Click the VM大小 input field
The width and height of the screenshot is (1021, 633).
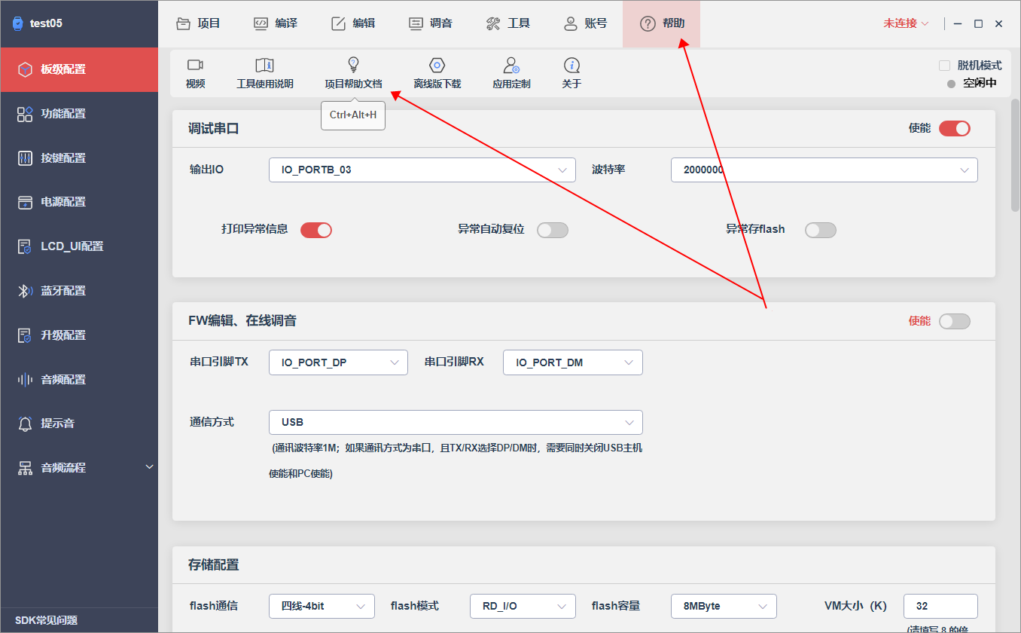coord(940,606)
